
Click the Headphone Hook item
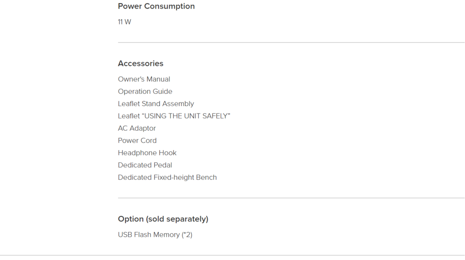pyautogui.click(x=147, y=152)
